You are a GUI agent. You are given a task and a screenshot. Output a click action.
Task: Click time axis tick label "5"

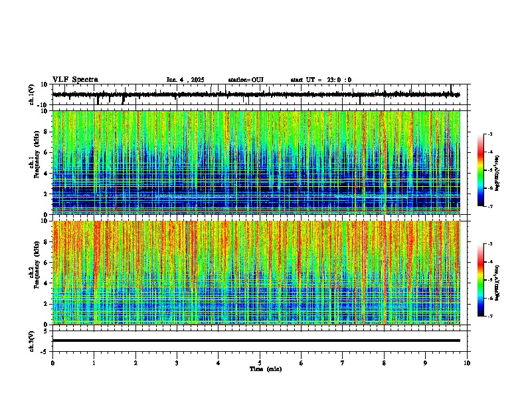point(260,363)
